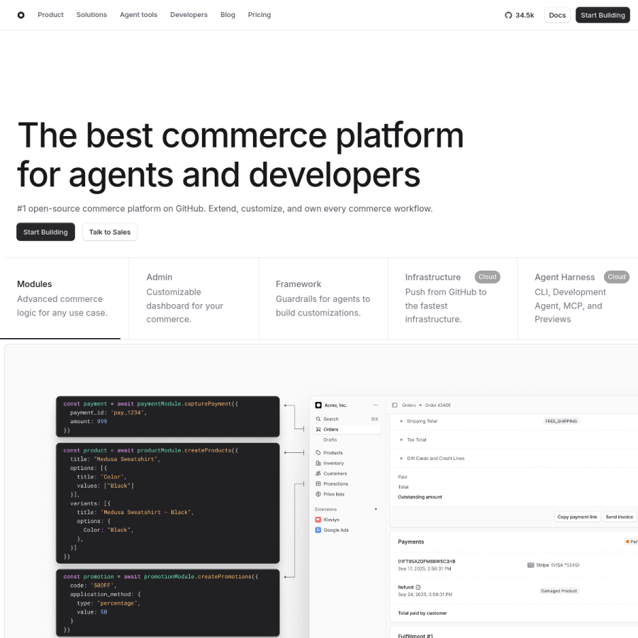The height and width of the screenshot is (638, 638).
Task: Click the capturePayment code block
Action: [167, 417]
